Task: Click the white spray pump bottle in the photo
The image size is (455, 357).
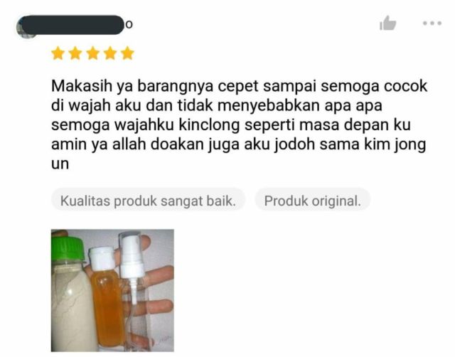Action: 134,292
